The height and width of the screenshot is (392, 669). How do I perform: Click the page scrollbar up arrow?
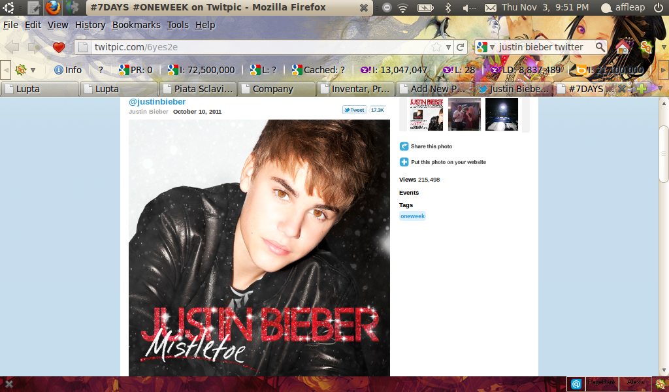pos(664,103)
